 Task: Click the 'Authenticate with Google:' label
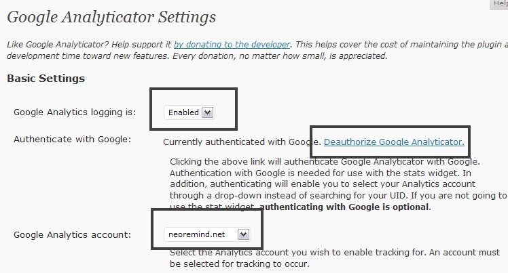point(72,140)
